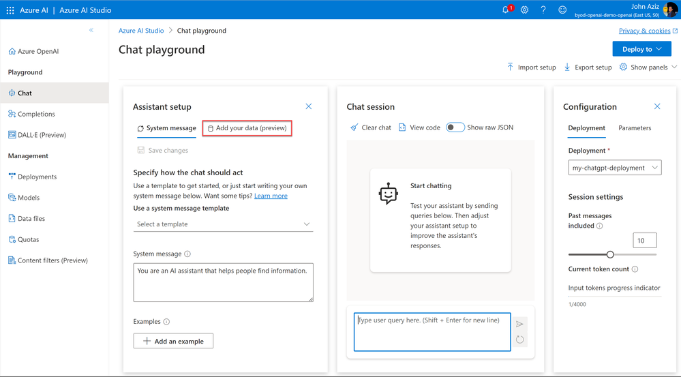Click the help question mark icon
The image size is (681, 377).
pyautogui.click(x=543, y=10)
